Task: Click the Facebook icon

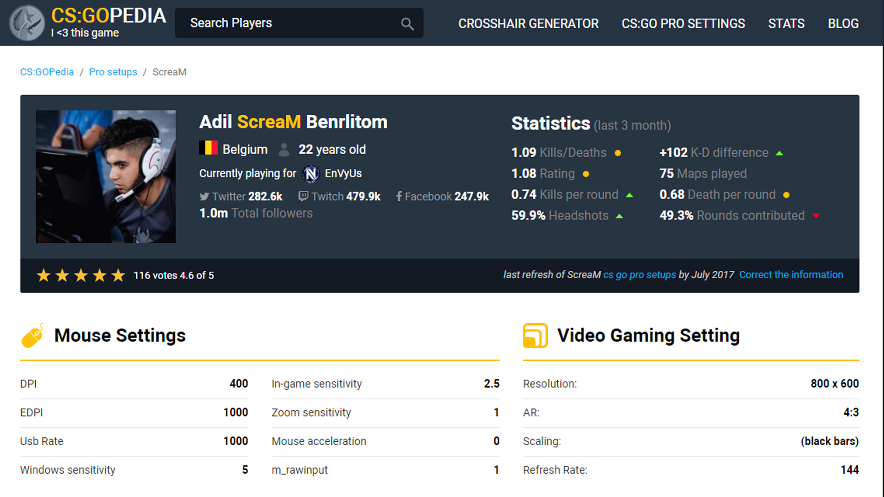Action: tap(399, 196)
